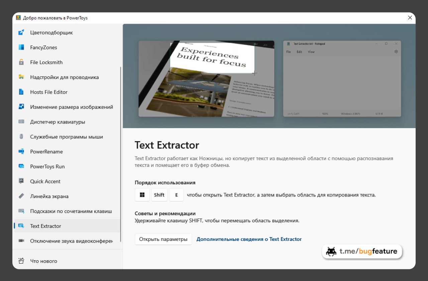Click the Подсказки по сочетаниям клавиш icon
The image size is (428, 281).
21,211
